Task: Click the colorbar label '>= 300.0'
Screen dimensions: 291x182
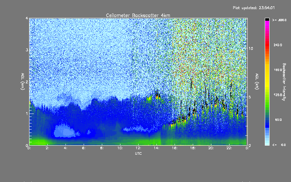Action: pyautogui.click(x=279, y=20)
